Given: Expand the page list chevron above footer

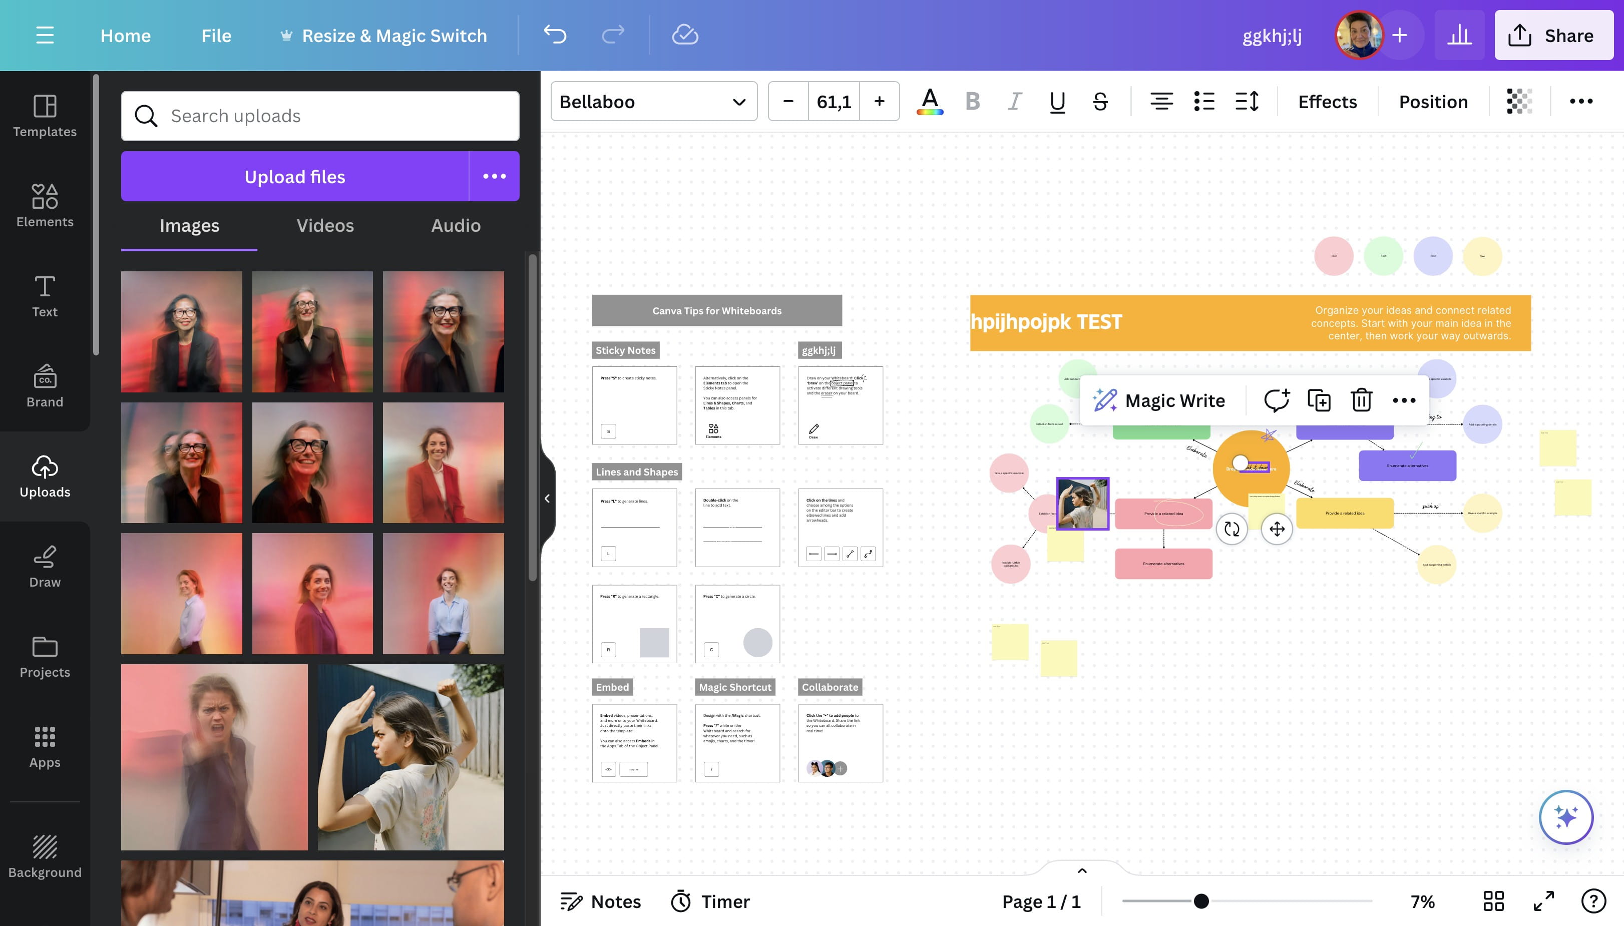Looking at the screenshot, I should point(1082,870).
